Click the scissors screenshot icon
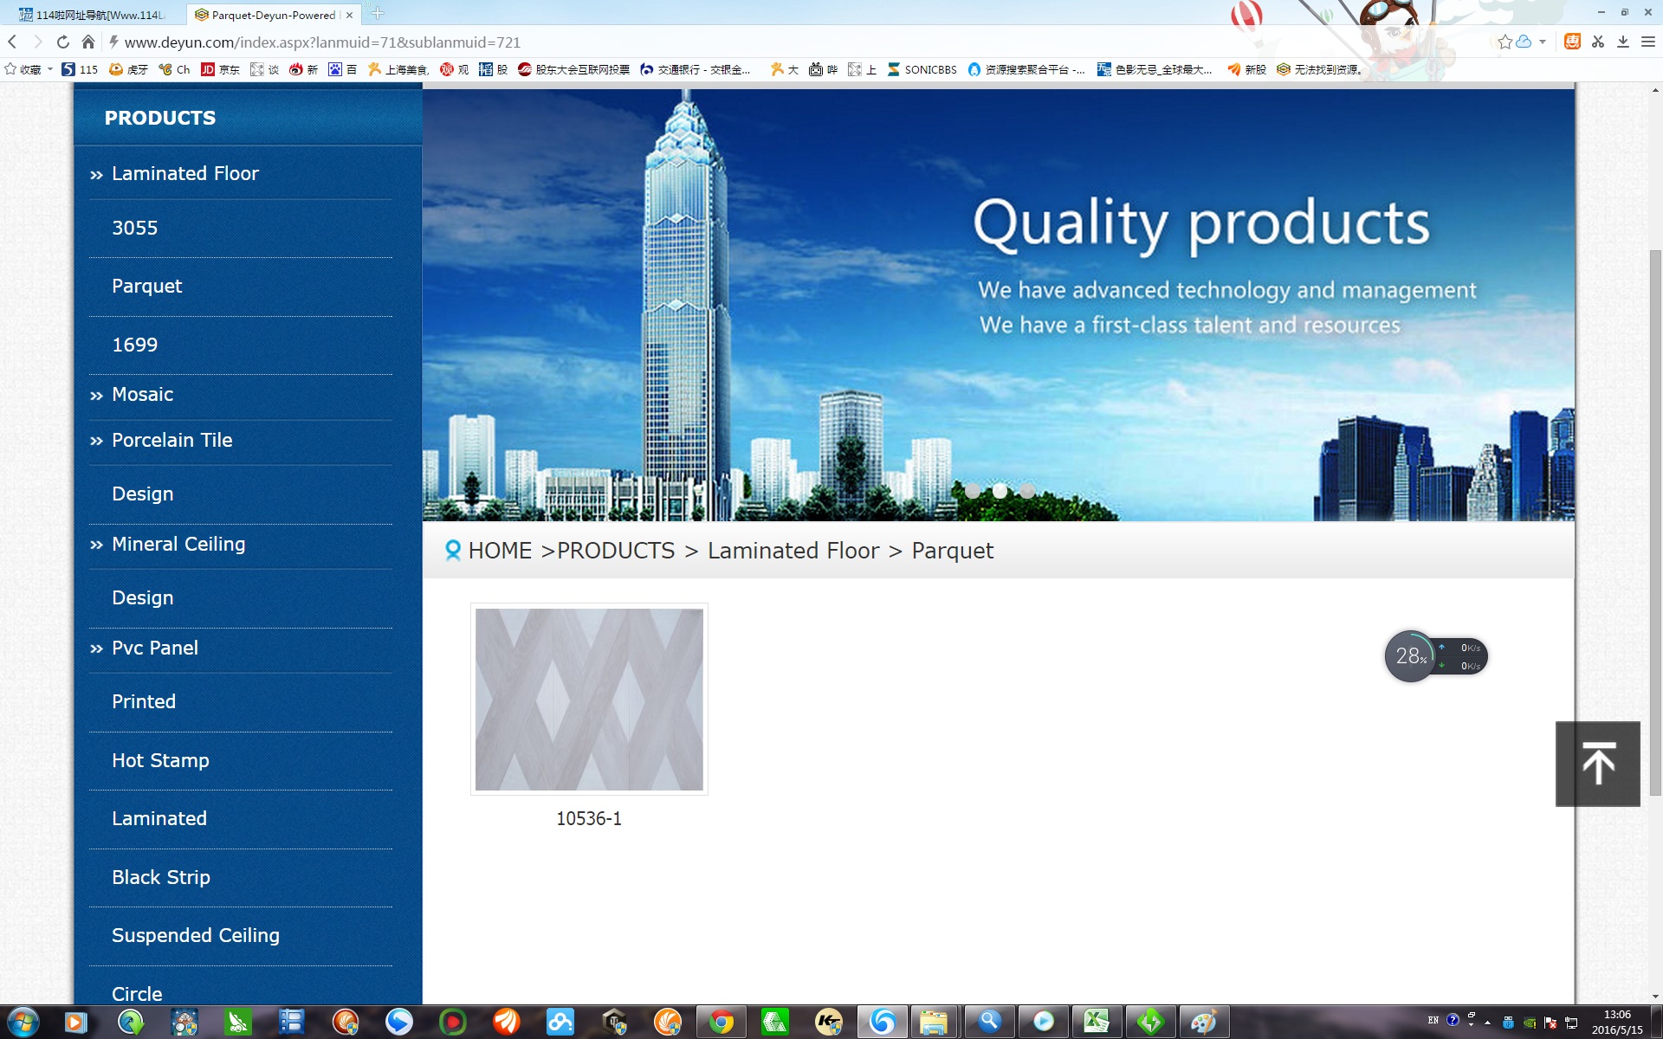The image size is (1663, 1039). pos(1598,42)
